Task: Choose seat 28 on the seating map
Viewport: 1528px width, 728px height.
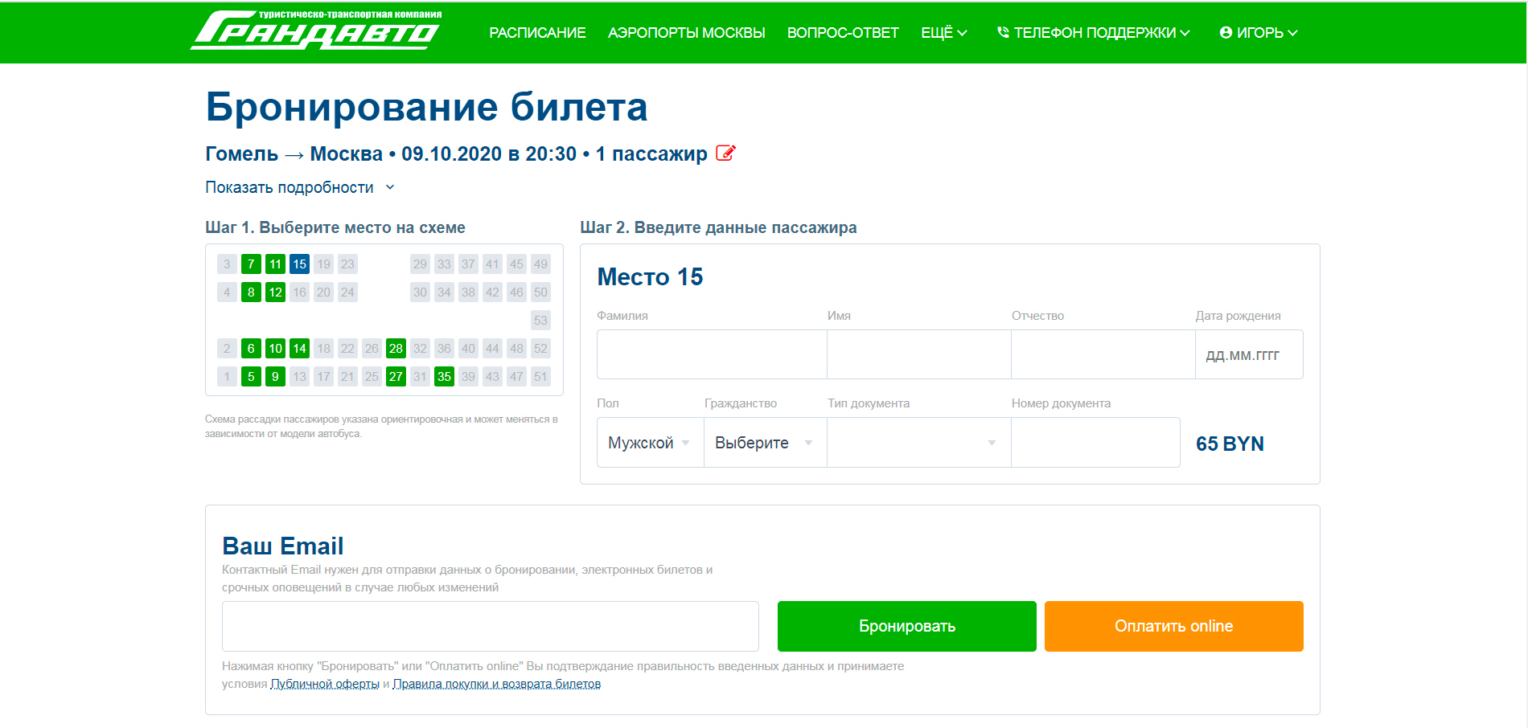Action: pos(396,349)
